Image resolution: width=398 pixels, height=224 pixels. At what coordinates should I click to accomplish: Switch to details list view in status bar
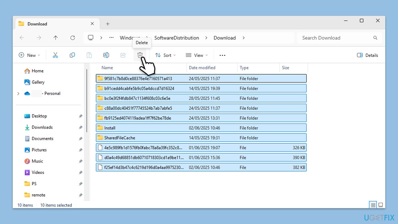(373, 205)
